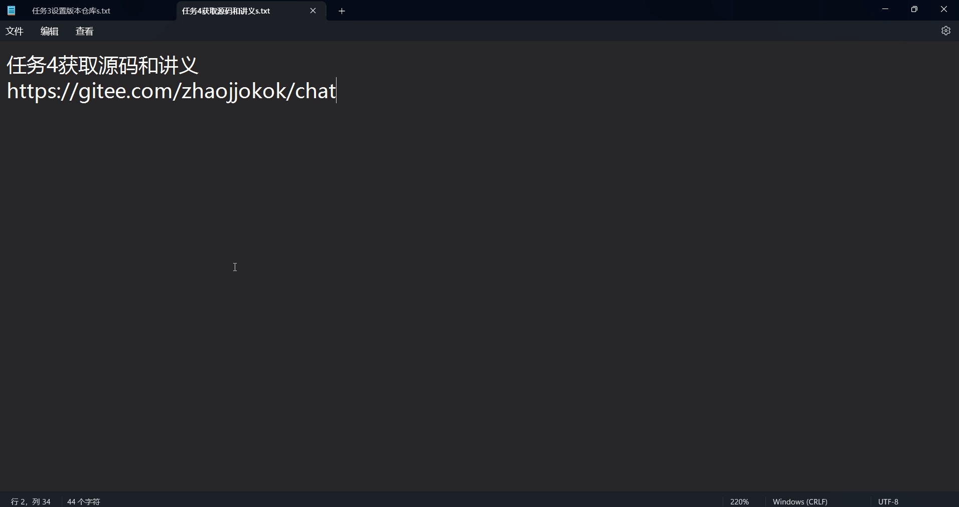Minimize the Notepad window
Viewport: 959px width, 507px height.
coord(886,10)
